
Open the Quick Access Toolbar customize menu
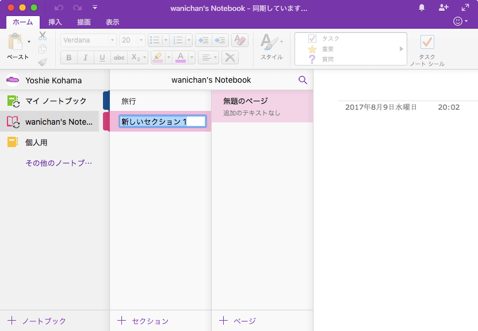tap(95, 7)
